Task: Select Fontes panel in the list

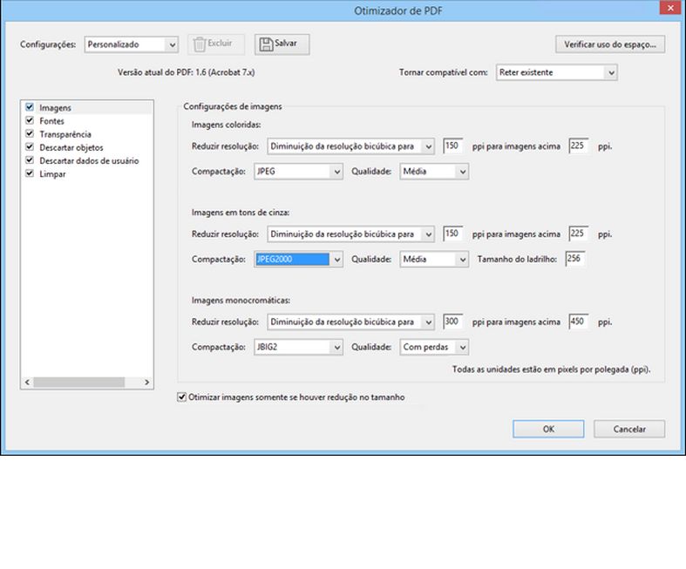Action: [x=51, y=121]
